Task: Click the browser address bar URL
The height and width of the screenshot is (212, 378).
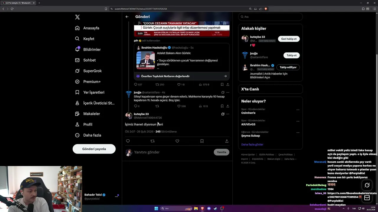Action: (141, 9)
